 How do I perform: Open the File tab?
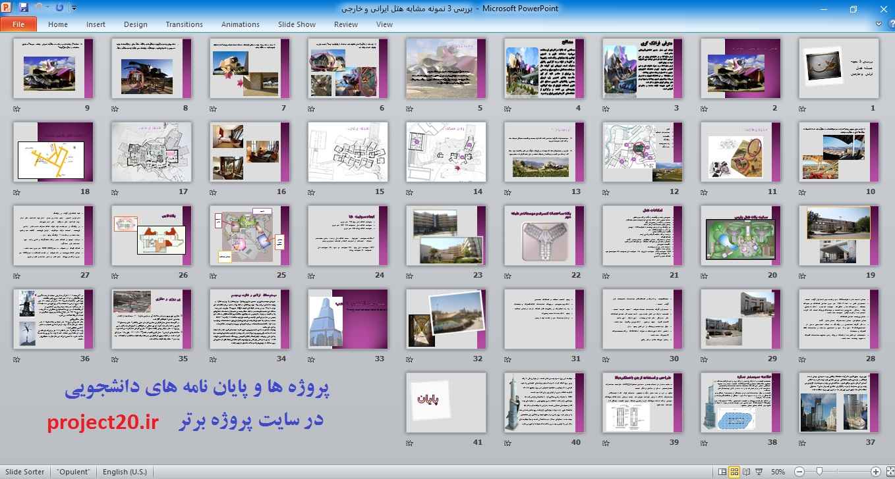click(18, 24)
